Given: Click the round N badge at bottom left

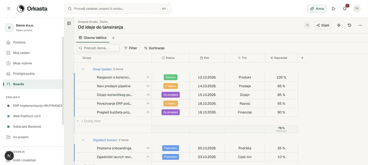Looking at the screenshot, I should pyautogui.click(x=9, y=156).
